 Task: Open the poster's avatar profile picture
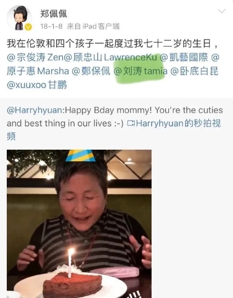pyautogui.click(x=19, y=18)
